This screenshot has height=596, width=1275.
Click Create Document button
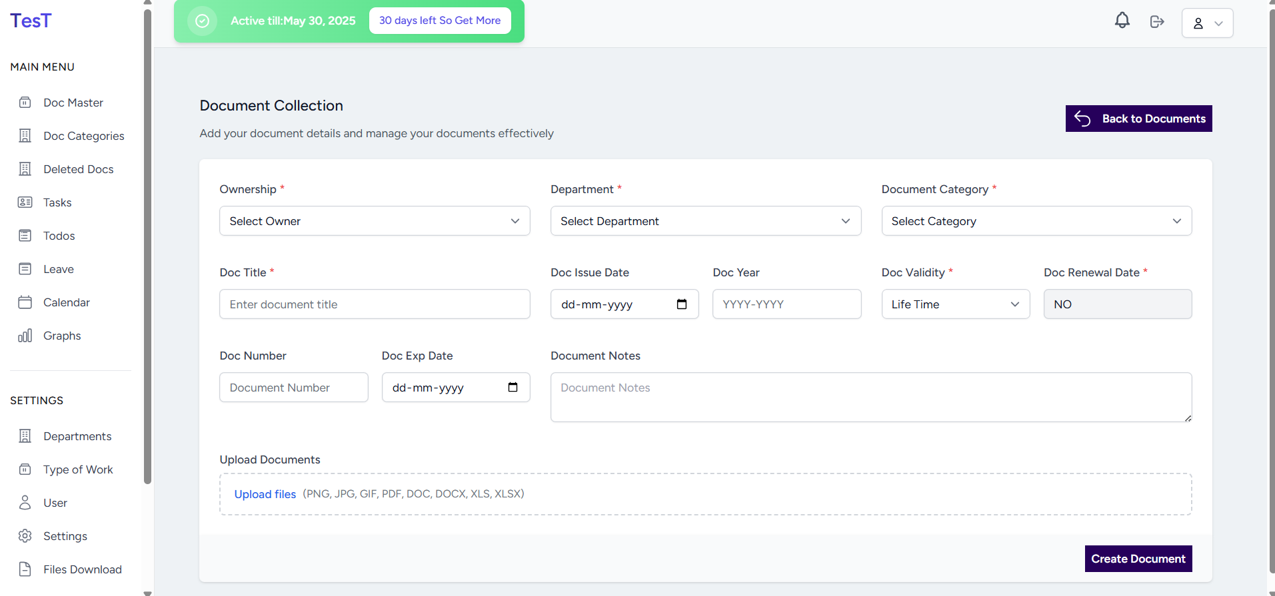[1138, 559]
